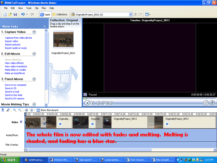This screenshot has width=217, height=163.
Task: Click the Take Picture camera icon
Action: pyautogui.click(x=212, y=103)
